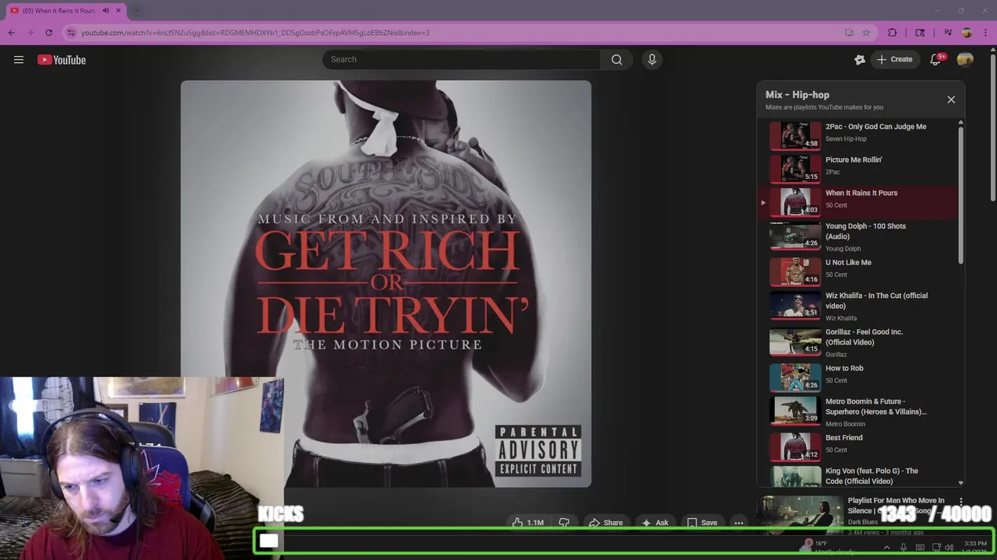Play U Not Like Me by 50 Cent
The height and width of the screenshot is (560, 997).
(x=858, y=271)
